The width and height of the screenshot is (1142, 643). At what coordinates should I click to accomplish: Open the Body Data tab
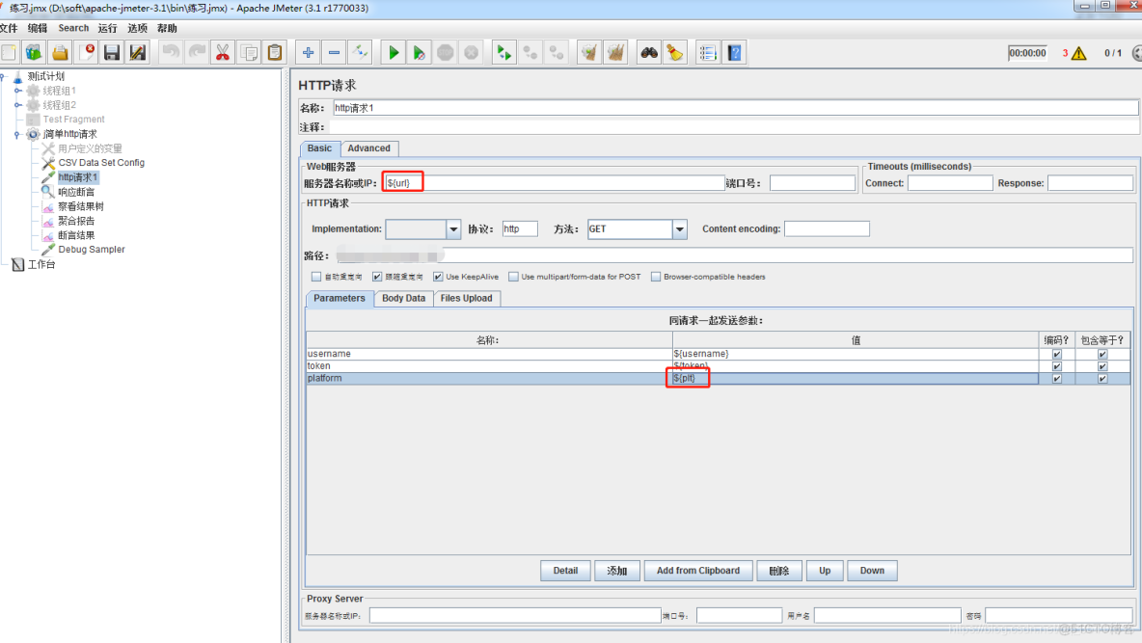tap(403, 299)
